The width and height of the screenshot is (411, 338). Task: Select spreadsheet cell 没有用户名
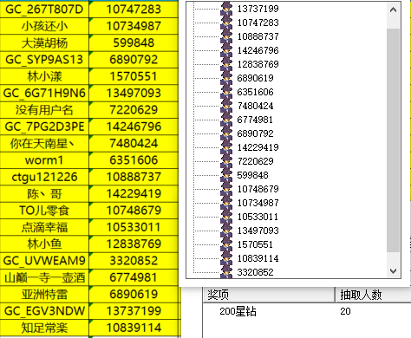[44, 110]
